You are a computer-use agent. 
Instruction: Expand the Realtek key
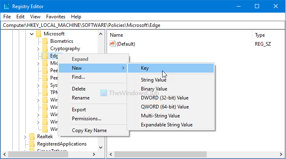pos(25,137)
